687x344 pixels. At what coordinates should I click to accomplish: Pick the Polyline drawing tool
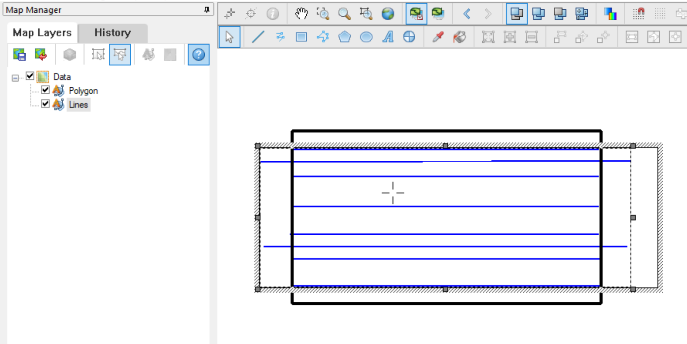pyautogui.click(x=280, y=37)
